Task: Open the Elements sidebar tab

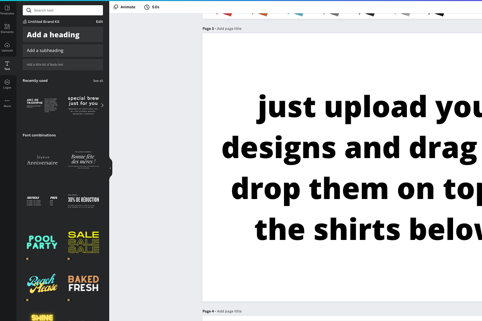Action: coord(7,28)
